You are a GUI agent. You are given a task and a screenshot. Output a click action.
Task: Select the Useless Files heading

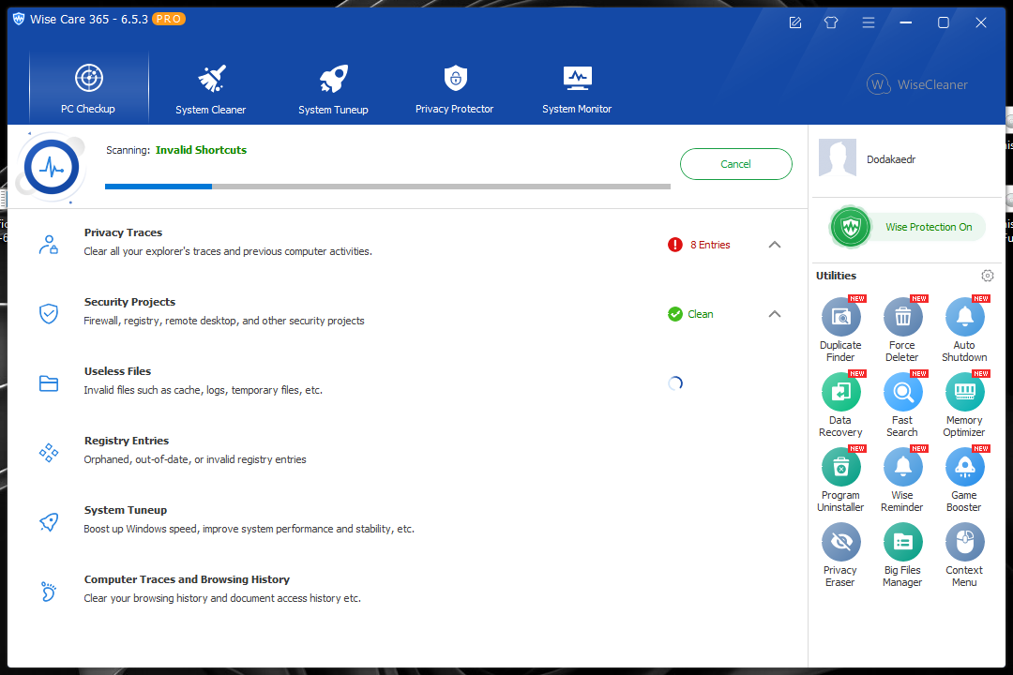[x=117, y=371]
